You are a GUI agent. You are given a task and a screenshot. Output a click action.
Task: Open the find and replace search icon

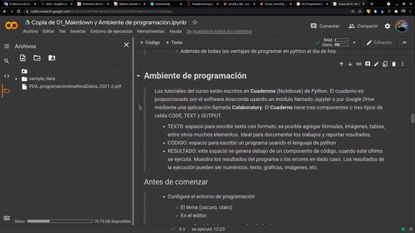6,61
